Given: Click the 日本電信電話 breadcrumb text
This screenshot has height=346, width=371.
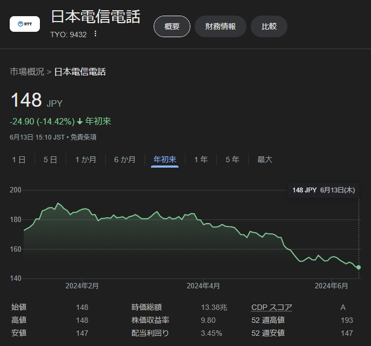Looking at the screenshot, I should [x=80, y=72].
